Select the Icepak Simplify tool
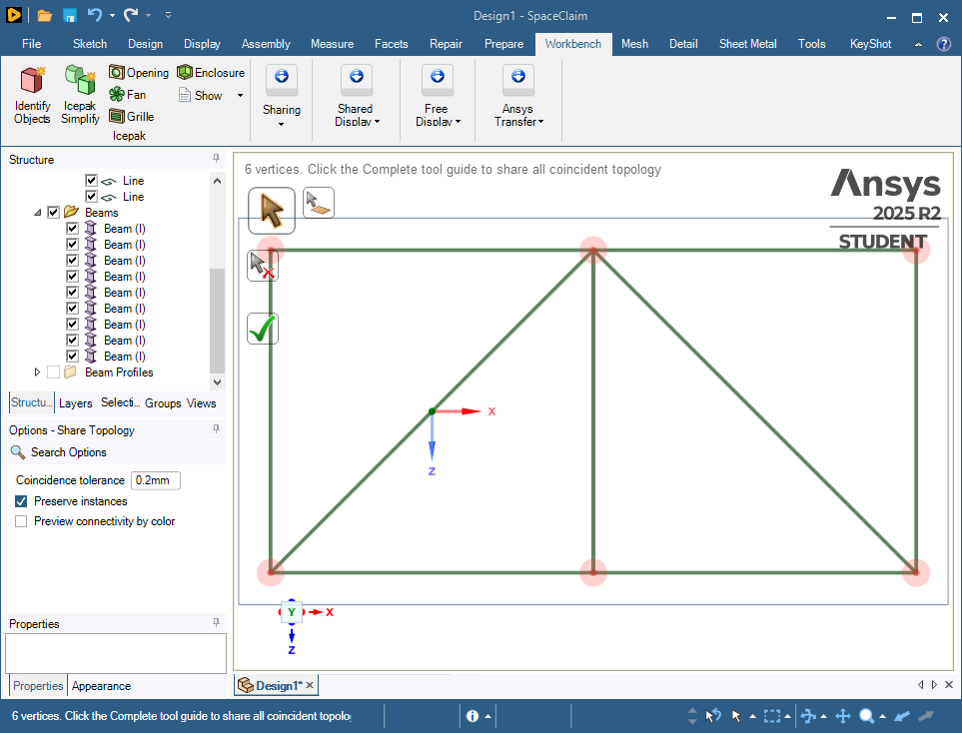 (80, 95)
